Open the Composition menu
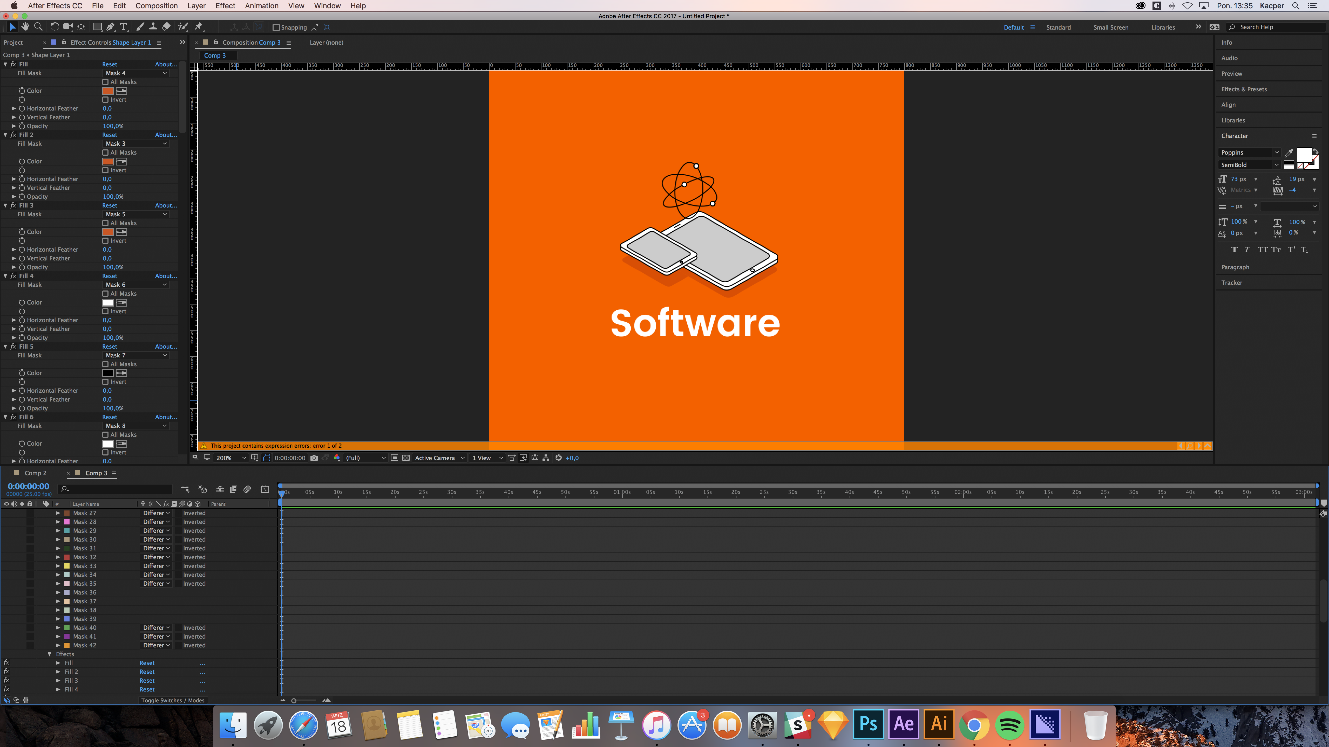The image size is (1329, 747). click(156, 6)
